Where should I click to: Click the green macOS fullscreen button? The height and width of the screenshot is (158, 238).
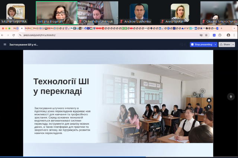[9, 28]
